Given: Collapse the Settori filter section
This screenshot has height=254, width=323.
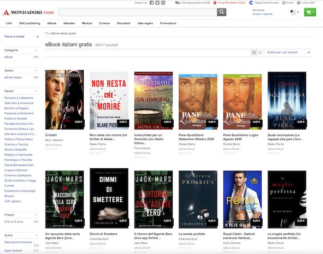Looking at the screenshot, I should [x=36, y=70].
